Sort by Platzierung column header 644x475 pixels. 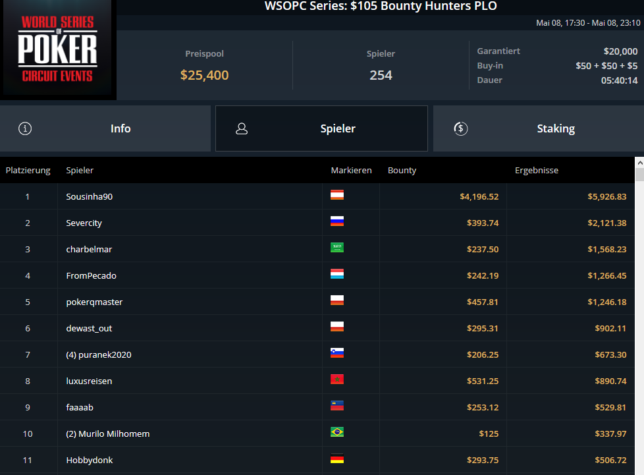pyautogui.click(x=28, y=170)
